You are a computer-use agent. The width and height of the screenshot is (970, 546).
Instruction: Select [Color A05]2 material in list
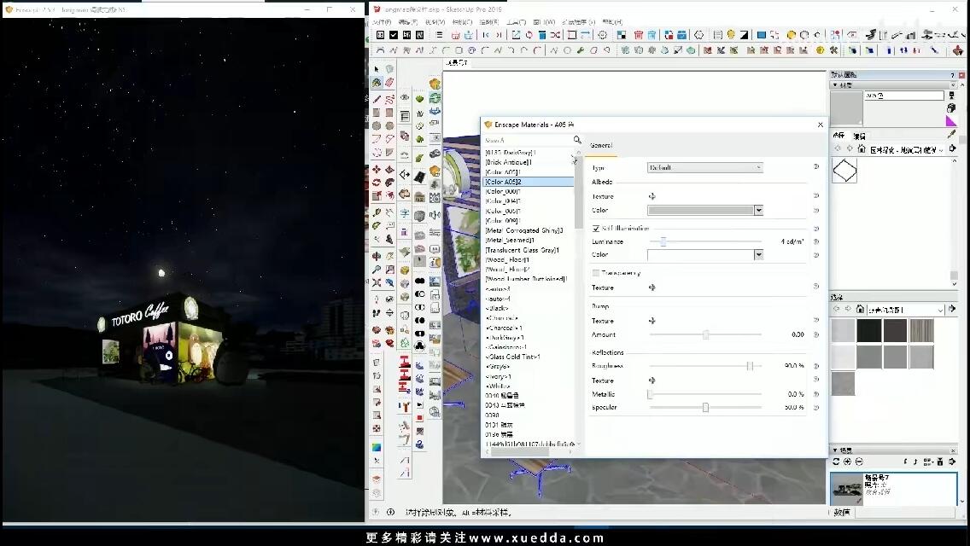point(529,182)
